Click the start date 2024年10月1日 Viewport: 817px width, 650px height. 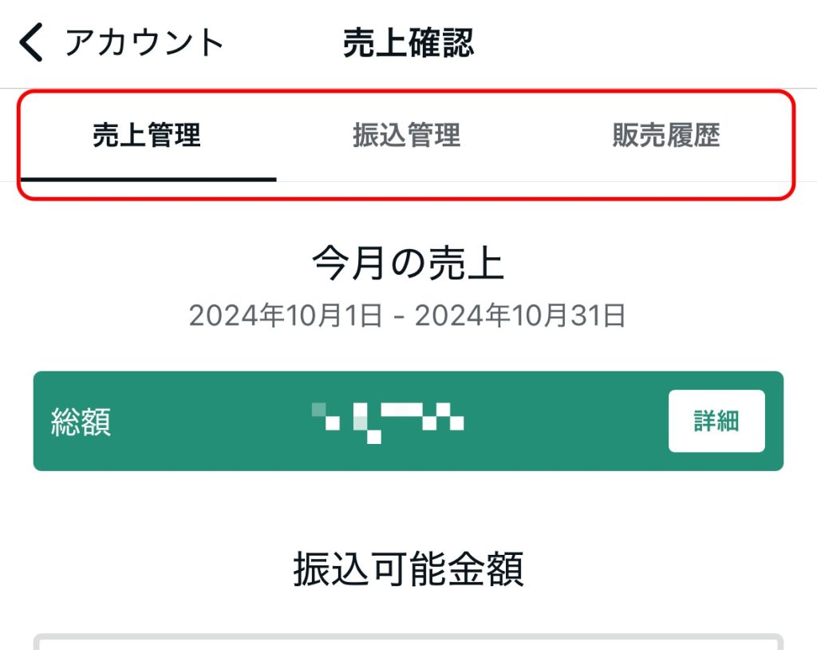point(286,315)
